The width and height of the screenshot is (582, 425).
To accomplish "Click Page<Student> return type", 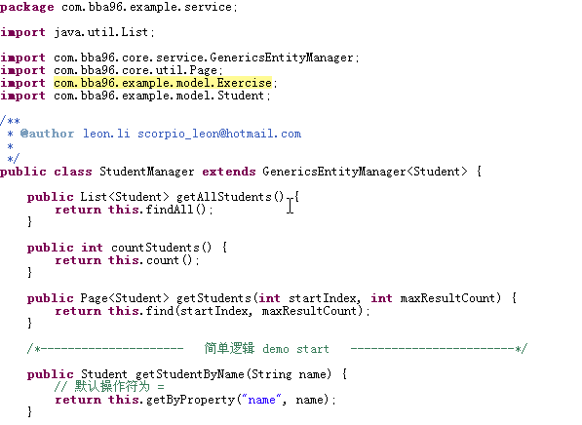I will (x=125, y=298).
